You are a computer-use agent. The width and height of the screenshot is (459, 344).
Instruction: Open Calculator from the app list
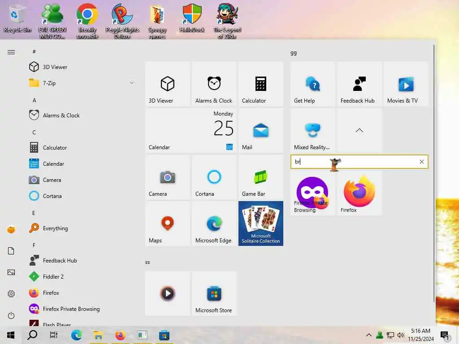point(82,147)
